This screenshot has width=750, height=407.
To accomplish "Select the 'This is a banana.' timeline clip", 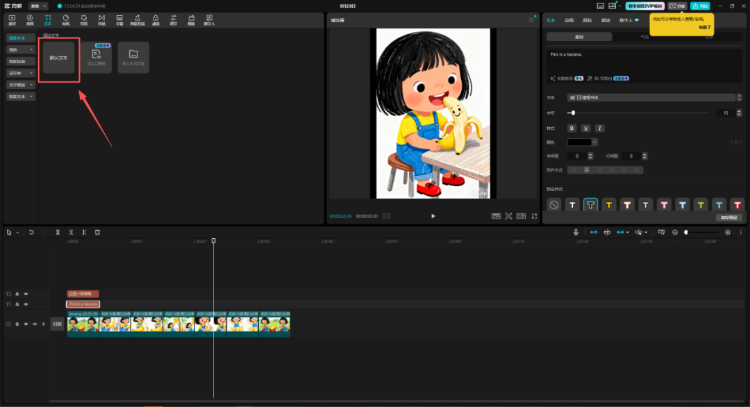I will point(83,304).
